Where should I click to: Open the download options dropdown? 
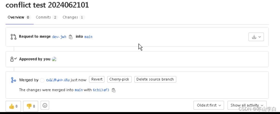(x=256, y=37)
